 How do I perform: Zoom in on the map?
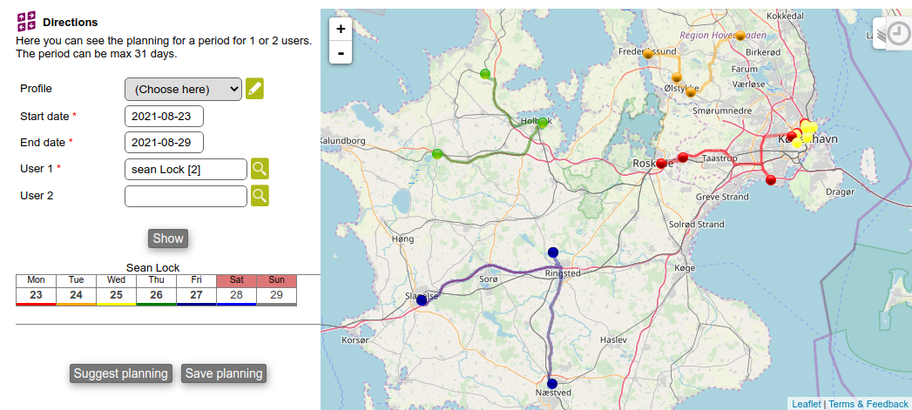tap(341, 29)
